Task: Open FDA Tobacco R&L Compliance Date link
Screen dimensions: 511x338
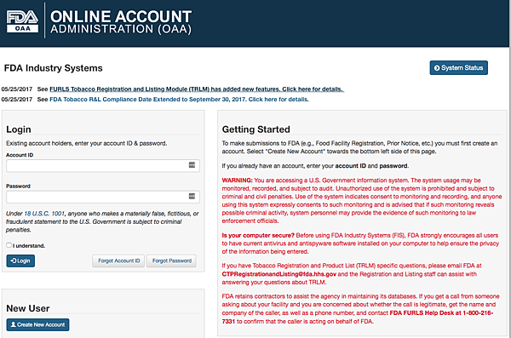Action: pyautogui.click(x=179, y=99)
